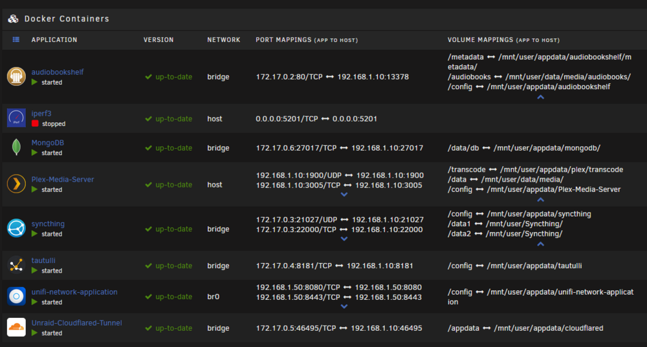
Task: Click the /transcode volume mapping for Plex
Action: 535,169
